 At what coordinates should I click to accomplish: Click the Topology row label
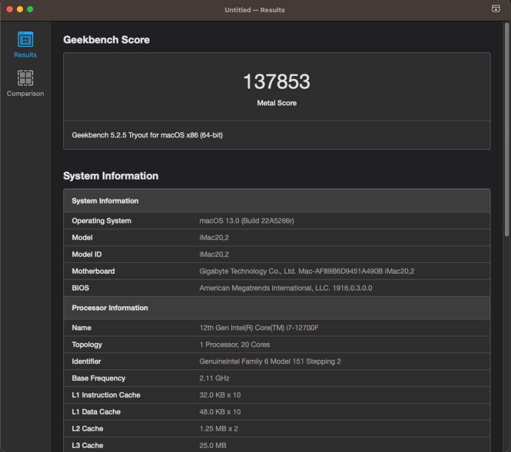tap(87, 345)
